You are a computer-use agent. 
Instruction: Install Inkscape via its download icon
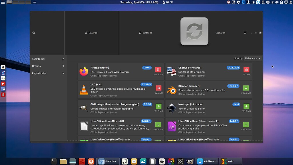click(246, 106)
